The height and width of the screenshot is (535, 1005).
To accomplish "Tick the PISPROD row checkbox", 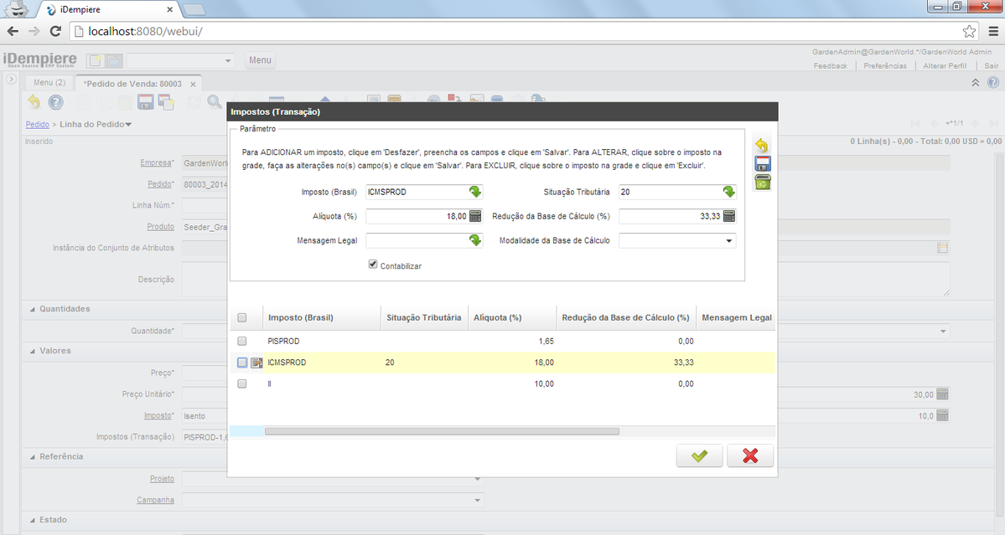I will [242, 342].
